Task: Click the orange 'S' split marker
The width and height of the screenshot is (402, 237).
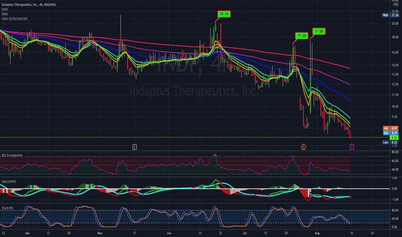Action: pos(303,147)
